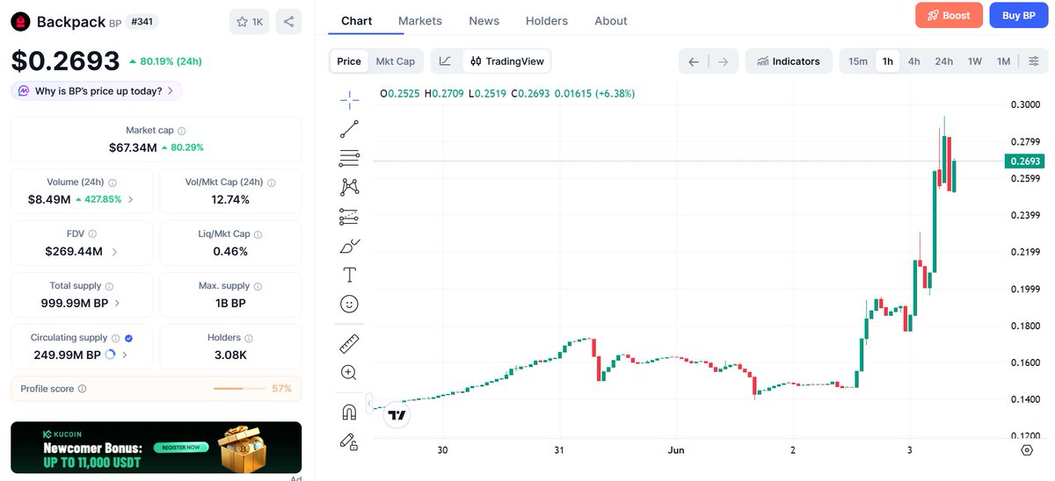The width and height of the screenshot is (1055, 481).
Task: Open chart settings sliders icon
Action: 1034,61
